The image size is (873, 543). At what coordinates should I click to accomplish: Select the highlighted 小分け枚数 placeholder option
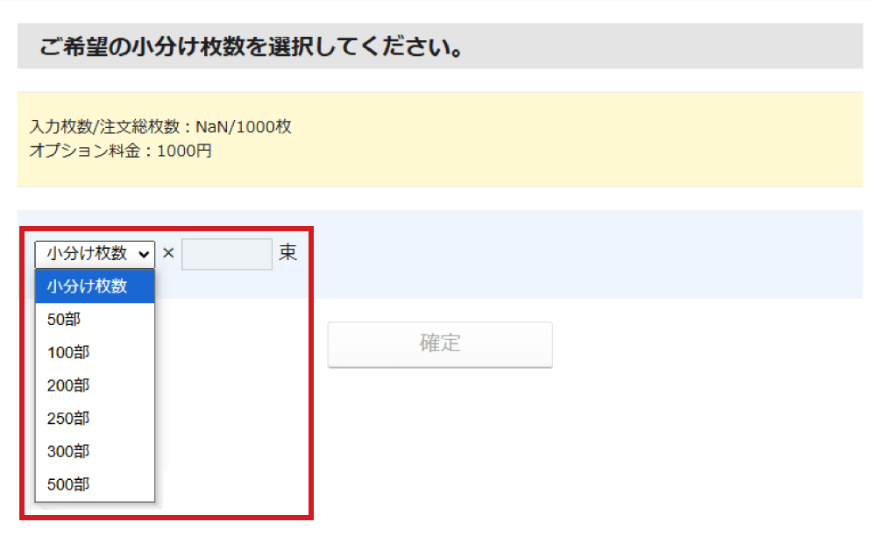click(95, 286)
